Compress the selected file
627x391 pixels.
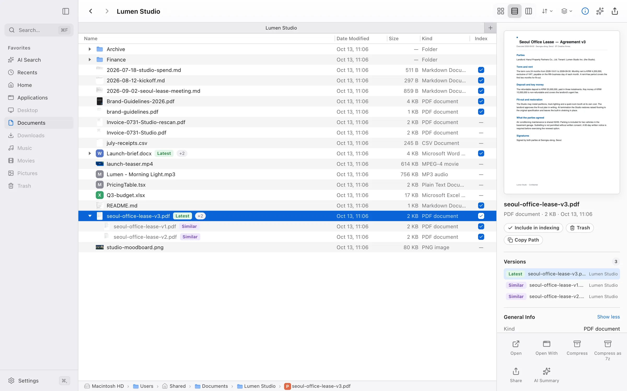click(577, 348)
